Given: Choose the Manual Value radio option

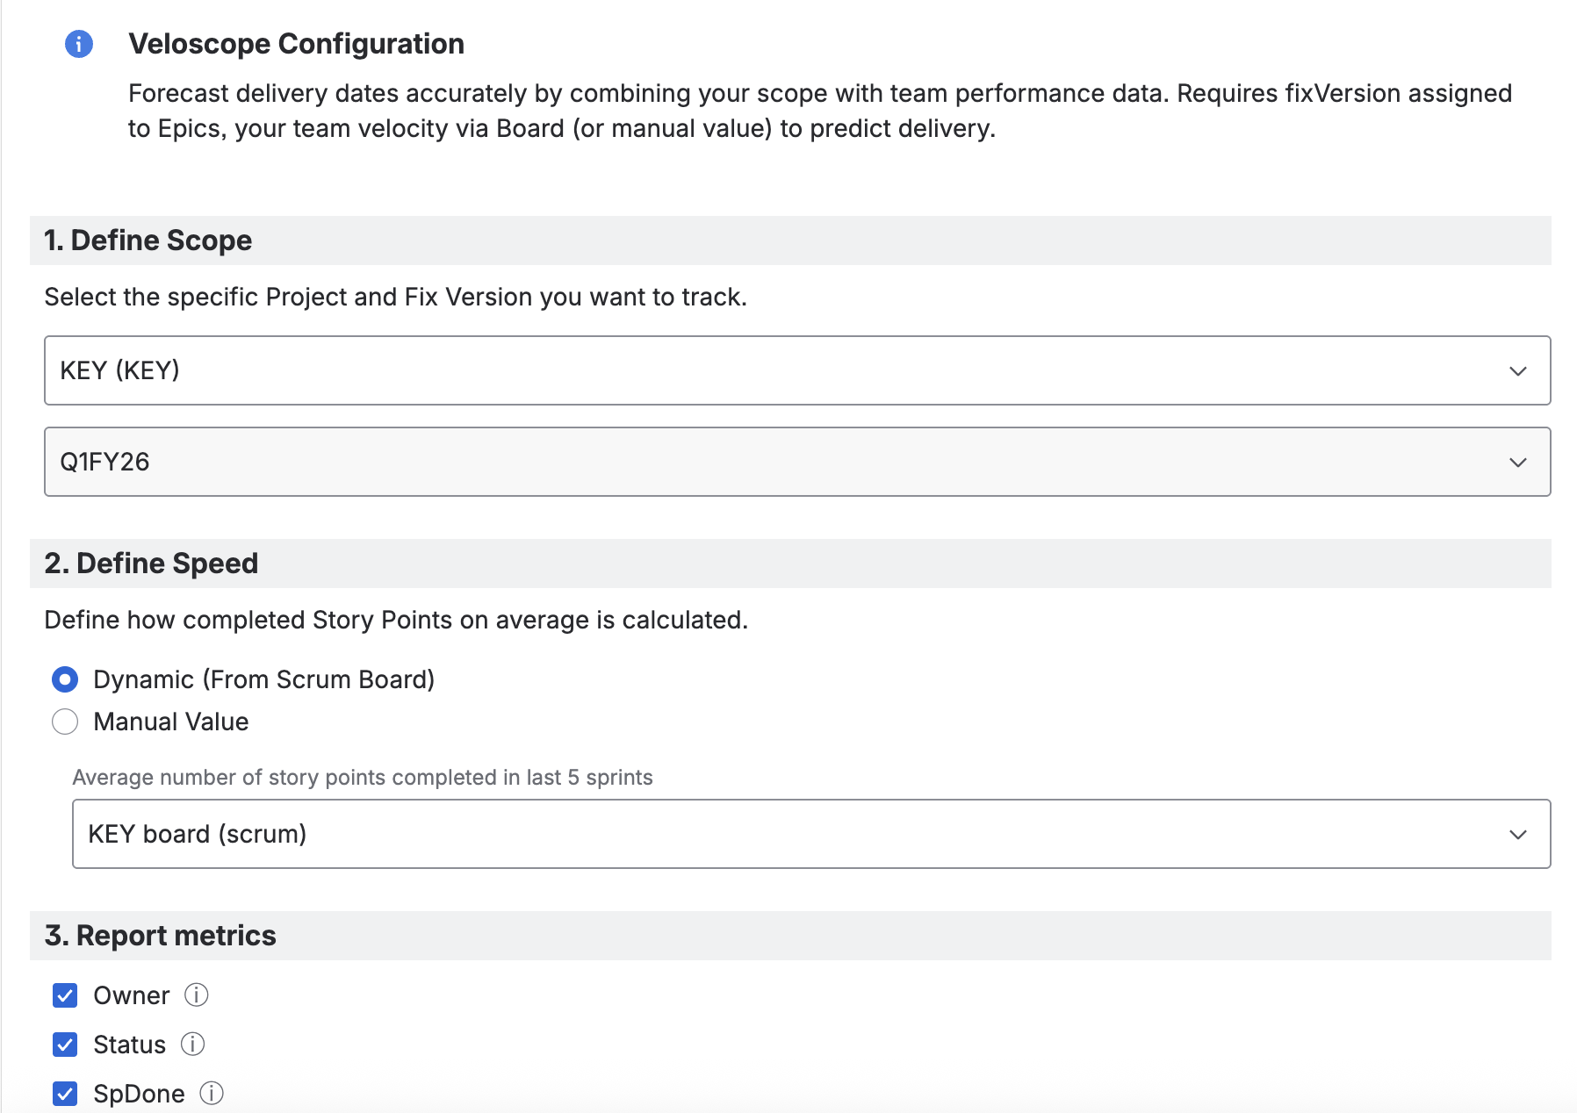Looking at the screenshot, I should 65,722.
